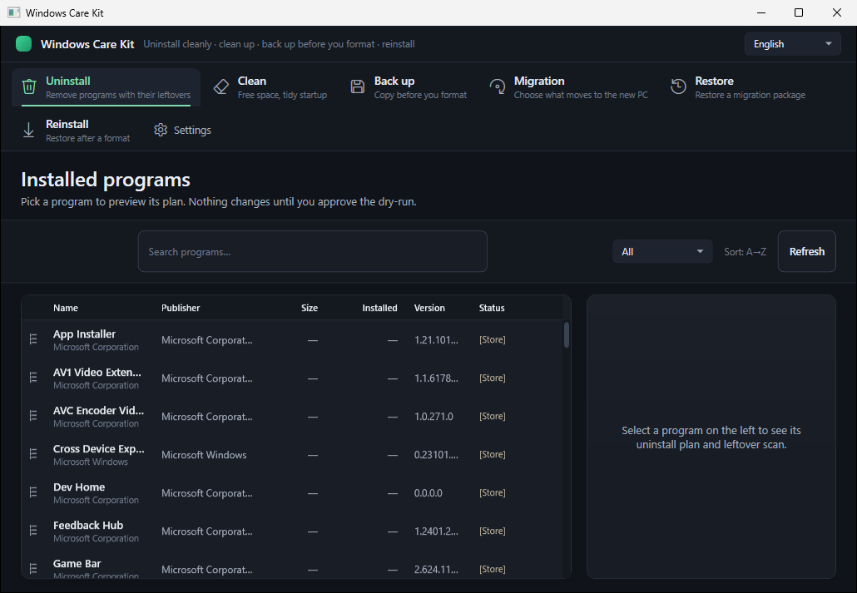Sort by the Status column header
Image resolution: width=857 pixels, height=593 pixels.
pos(492,308)
